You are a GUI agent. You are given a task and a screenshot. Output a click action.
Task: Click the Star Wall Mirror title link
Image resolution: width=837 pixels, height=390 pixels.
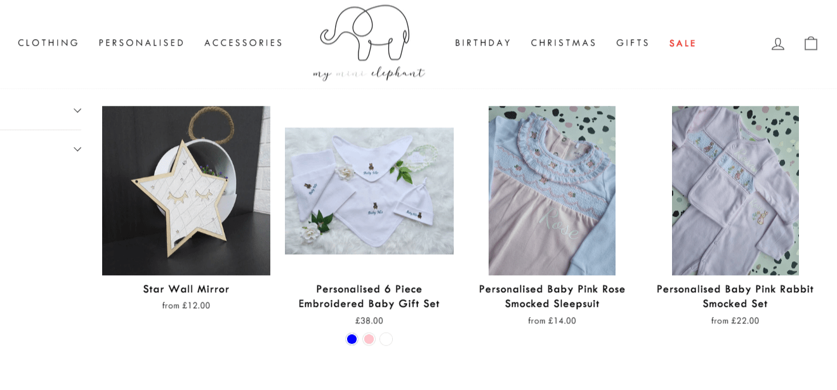tap(186, 289)
